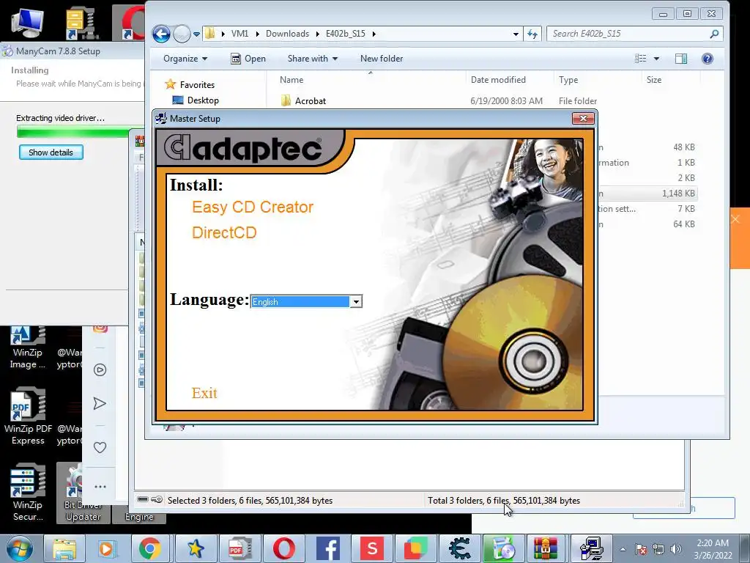Image resolution: width=750 pixels, height=563 pixels.
Task: Install Easy CD Creator from Master Setup
Action: point(253,207)
